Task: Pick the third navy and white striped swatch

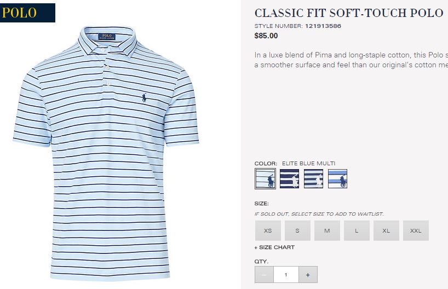Action: click(313, 179)
